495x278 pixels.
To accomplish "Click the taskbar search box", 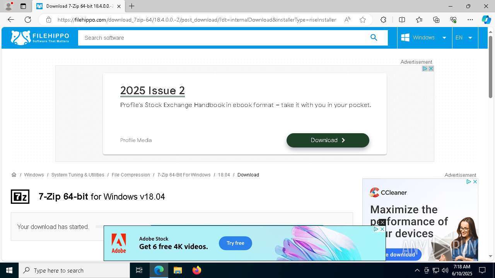I will click(x=74, y=270).
